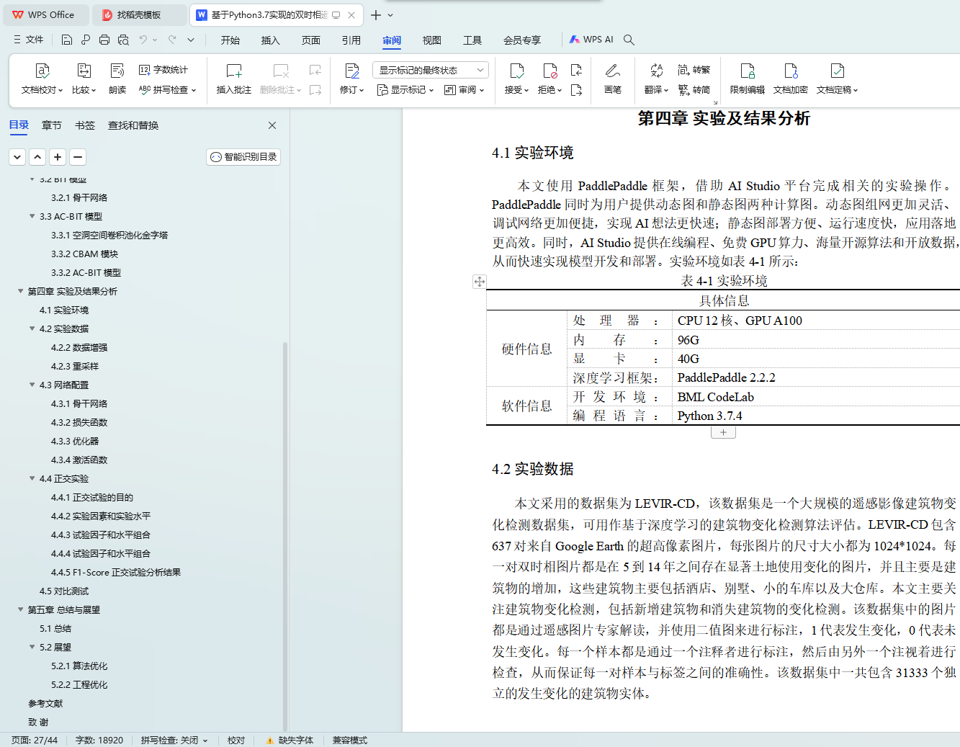Open the 显示标记 dropdown

point(405,90)
